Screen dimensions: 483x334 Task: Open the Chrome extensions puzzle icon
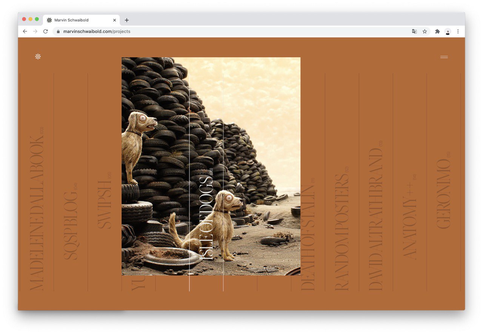click(x=437, y=31)
